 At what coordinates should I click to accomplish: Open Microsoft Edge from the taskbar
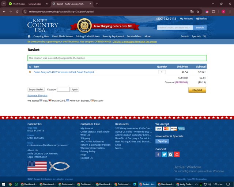135,184
